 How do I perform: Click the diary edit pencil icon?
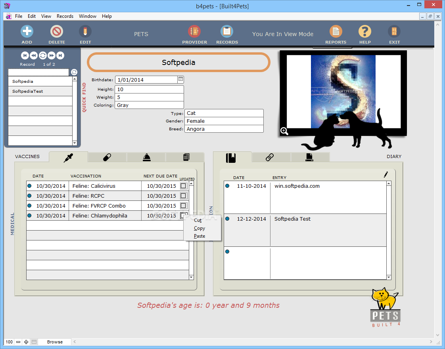pos(386,175)
